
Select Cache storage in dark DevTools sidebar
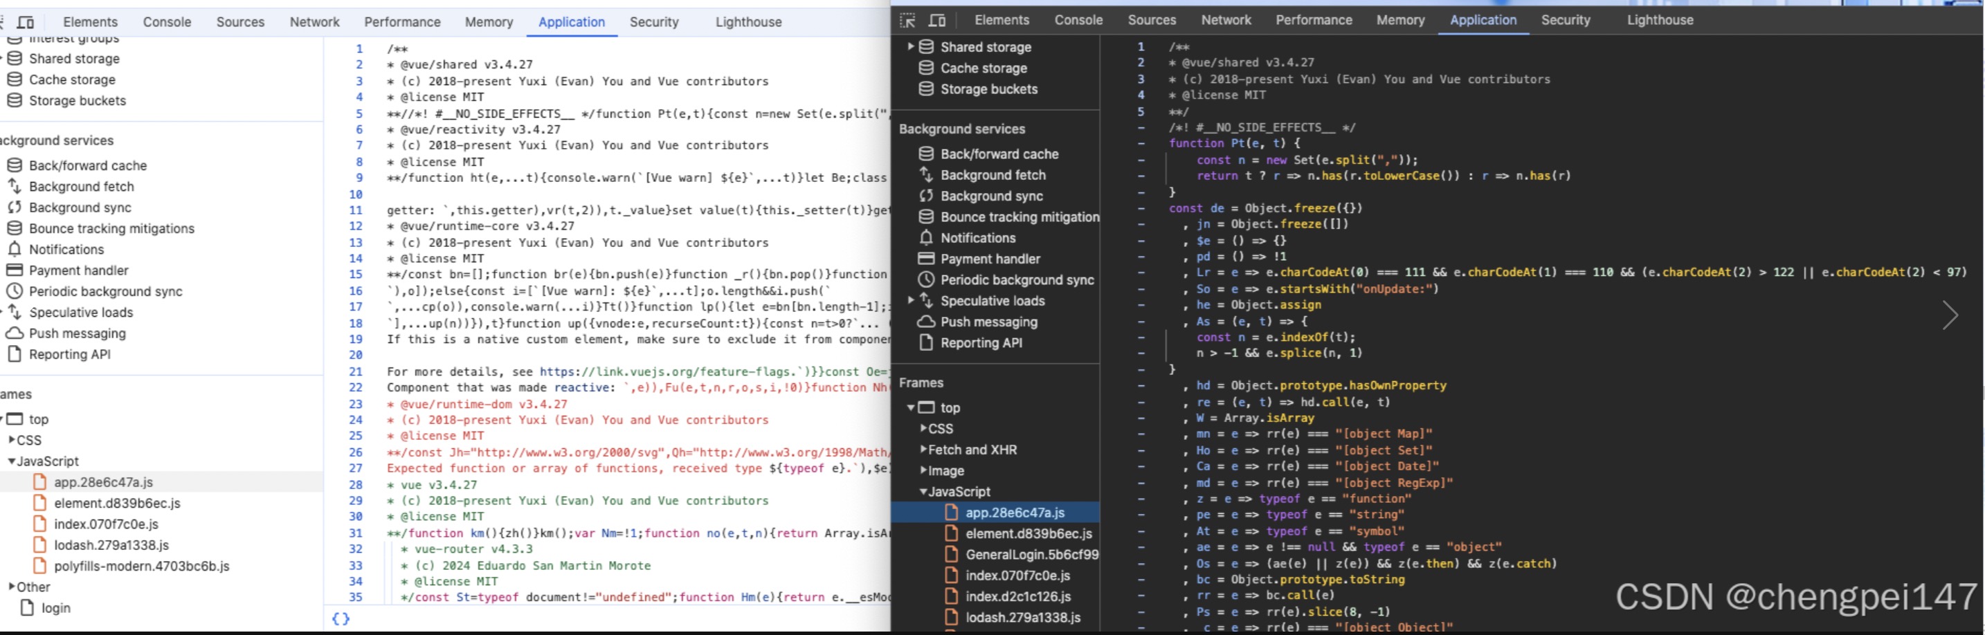point(984,68)
